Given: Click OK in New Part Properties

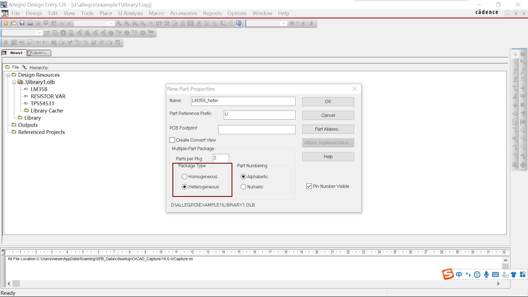Looking at the screenshot, I should 328,101.
